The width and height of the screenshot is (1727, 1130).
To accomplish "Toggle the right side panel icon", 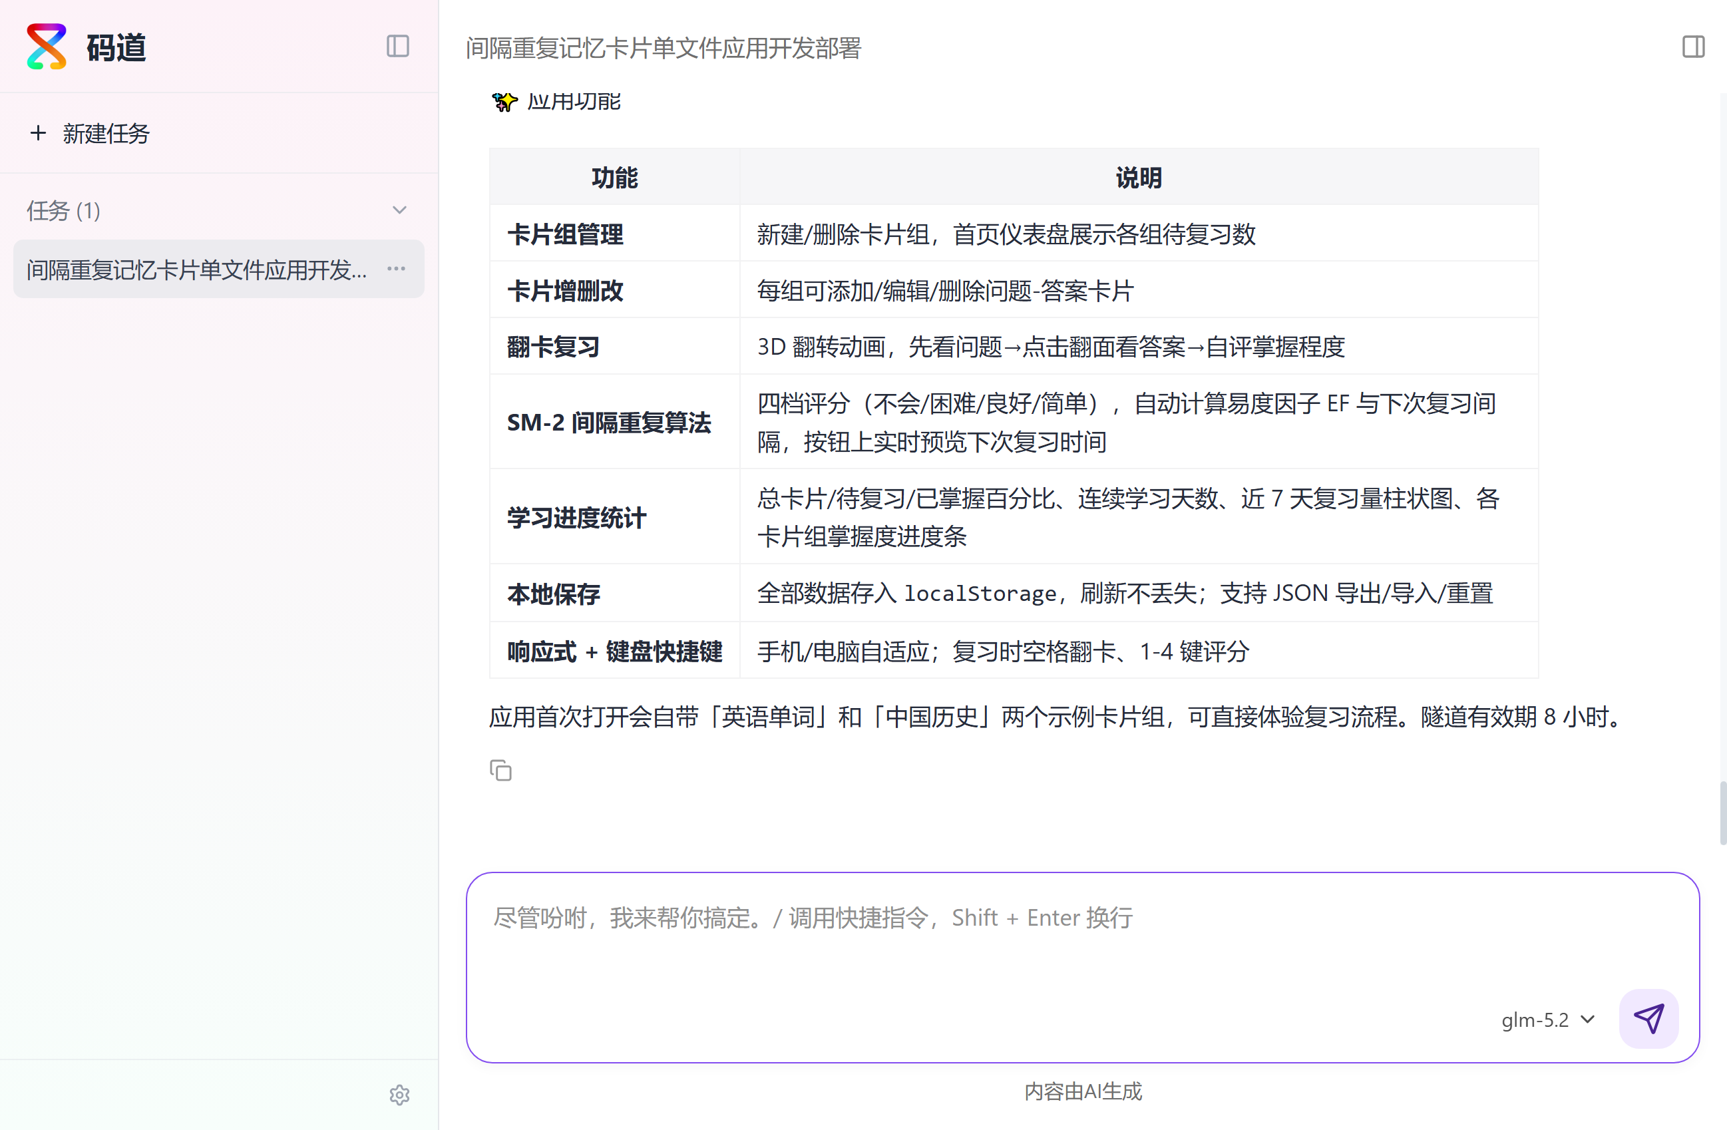I will click(x=1693, y=47).
